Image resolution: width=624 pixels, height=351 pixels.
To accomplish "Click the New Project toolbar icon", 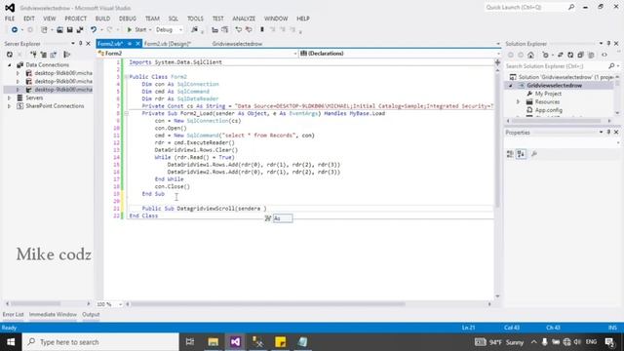I will coord(44,30).
